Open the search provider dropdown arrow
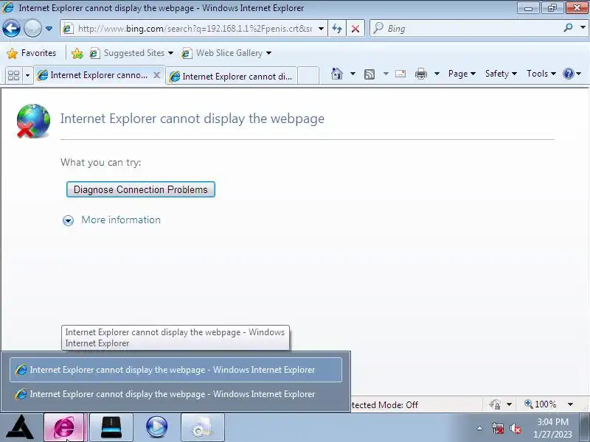590x442 pixels. tap(583, 28)
